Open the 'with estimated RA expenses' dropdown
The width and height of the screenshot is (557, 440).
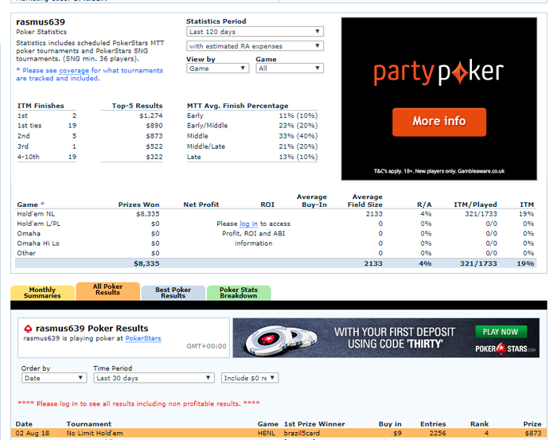(x=255, y=46)
